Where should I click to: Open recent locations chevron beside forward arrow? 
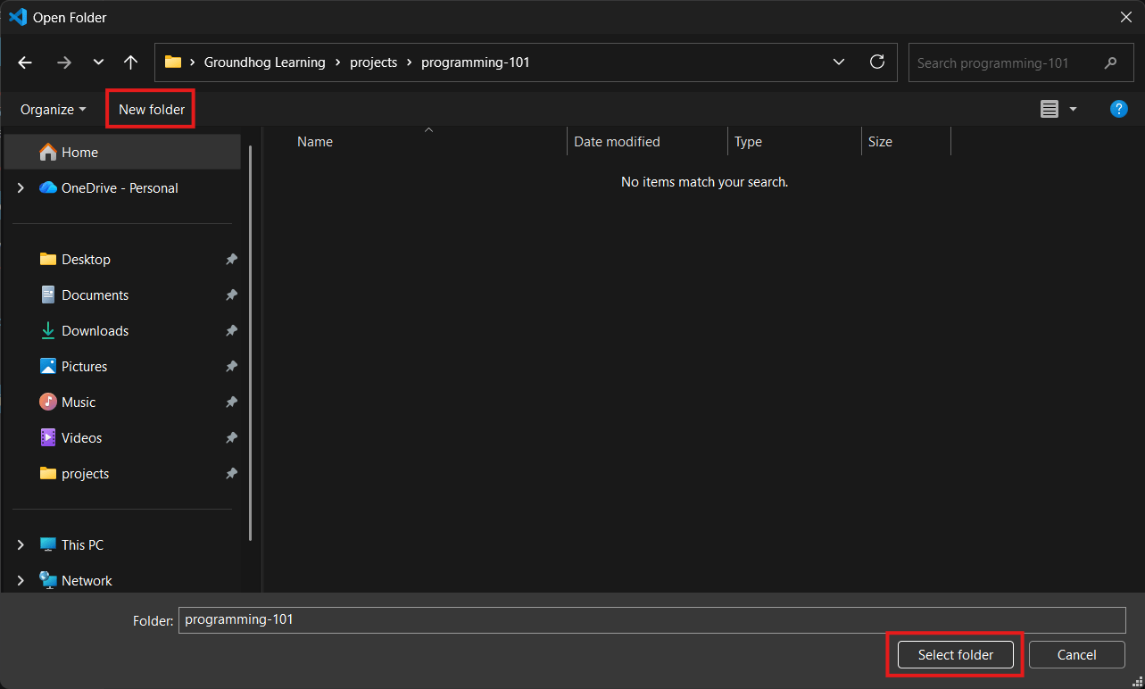point(98,62)
